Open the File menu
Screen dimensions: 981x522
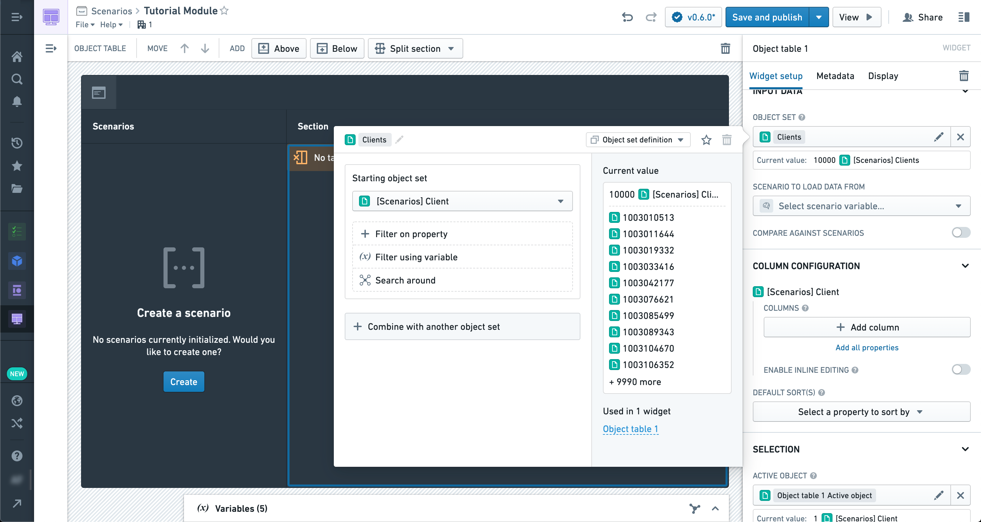pyautogui.click(x=85, y=25)
